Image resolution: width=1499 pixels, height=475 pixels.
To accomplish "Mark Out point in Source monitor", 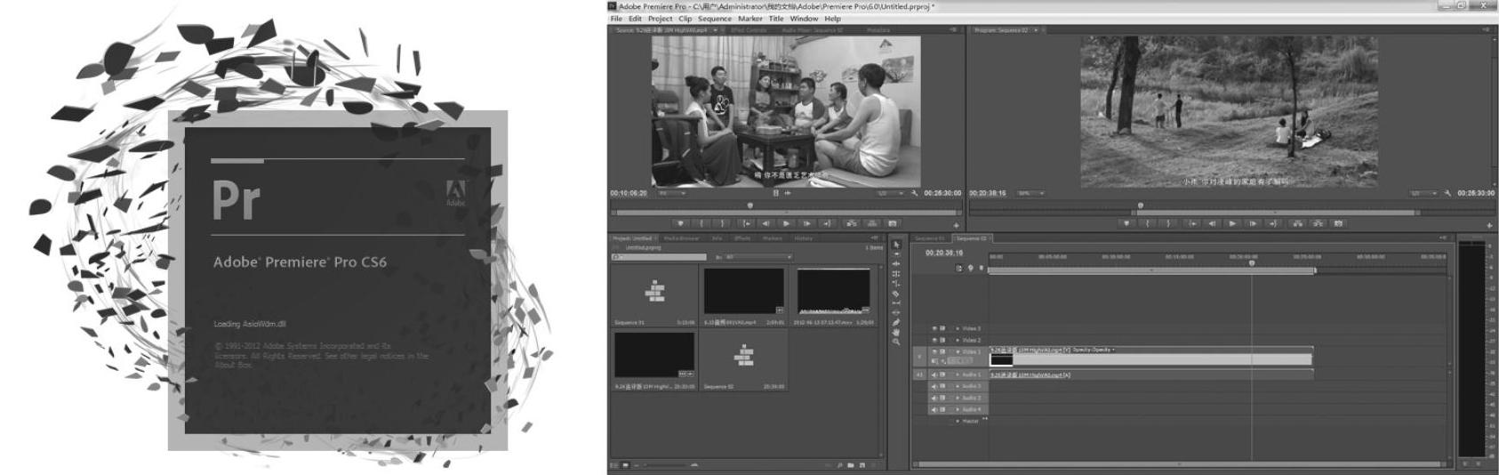I will point(722,223).
